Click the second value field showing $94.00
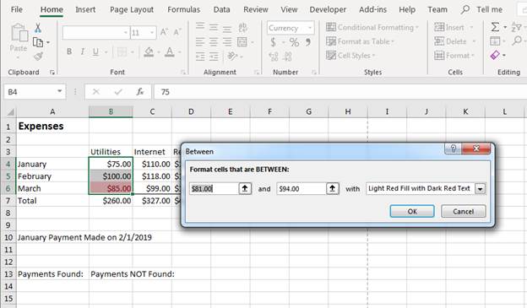Screen dimensions: 527x308 click(x=302, y=189)
